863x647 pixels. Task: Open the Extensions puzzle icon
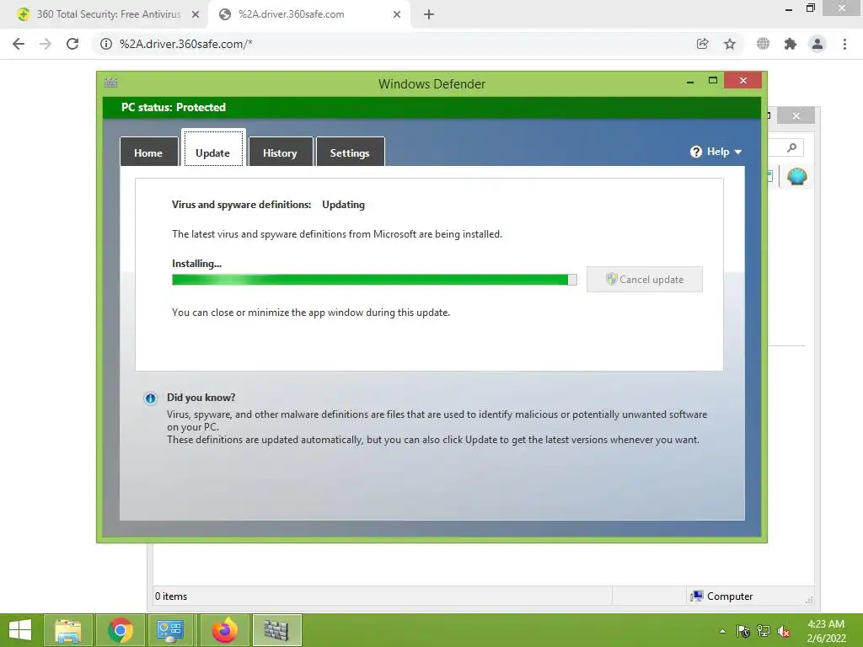[791, 44]
